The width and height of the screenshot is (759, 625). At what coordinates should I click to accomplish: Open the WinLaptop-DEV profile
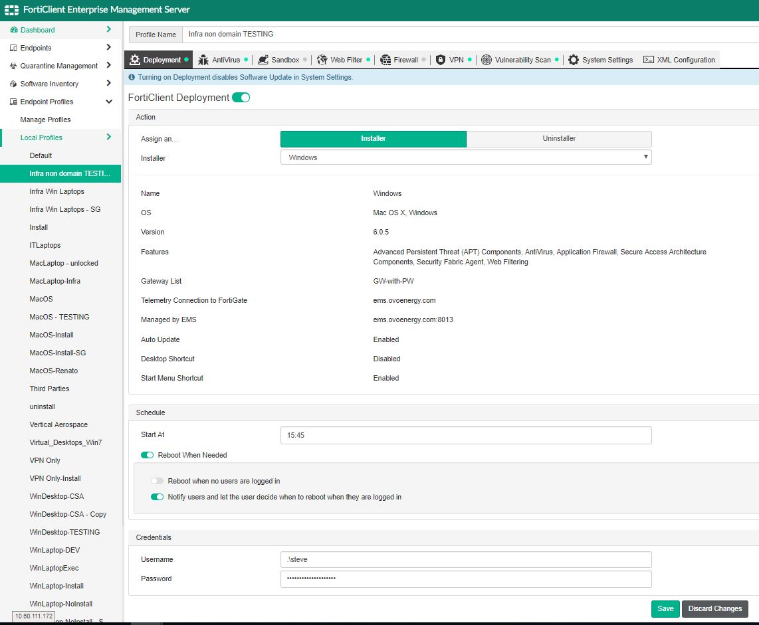(54, 549)
